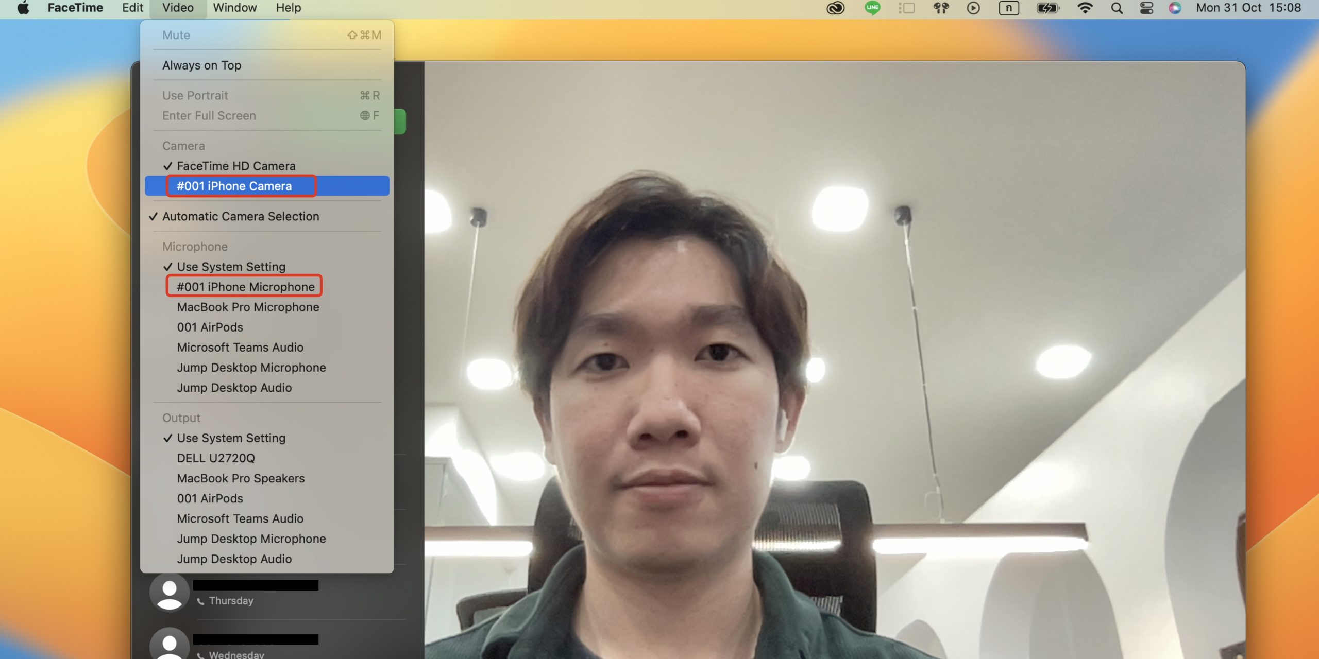
Task: Open Control Center icon
Action: 1146,8
